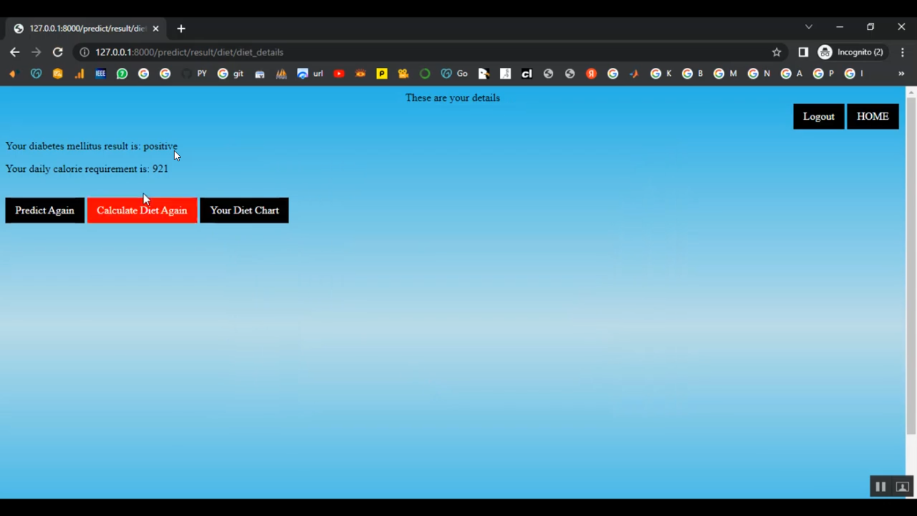
Task: Click the text 'These are your details'
Action: [452, 98]
